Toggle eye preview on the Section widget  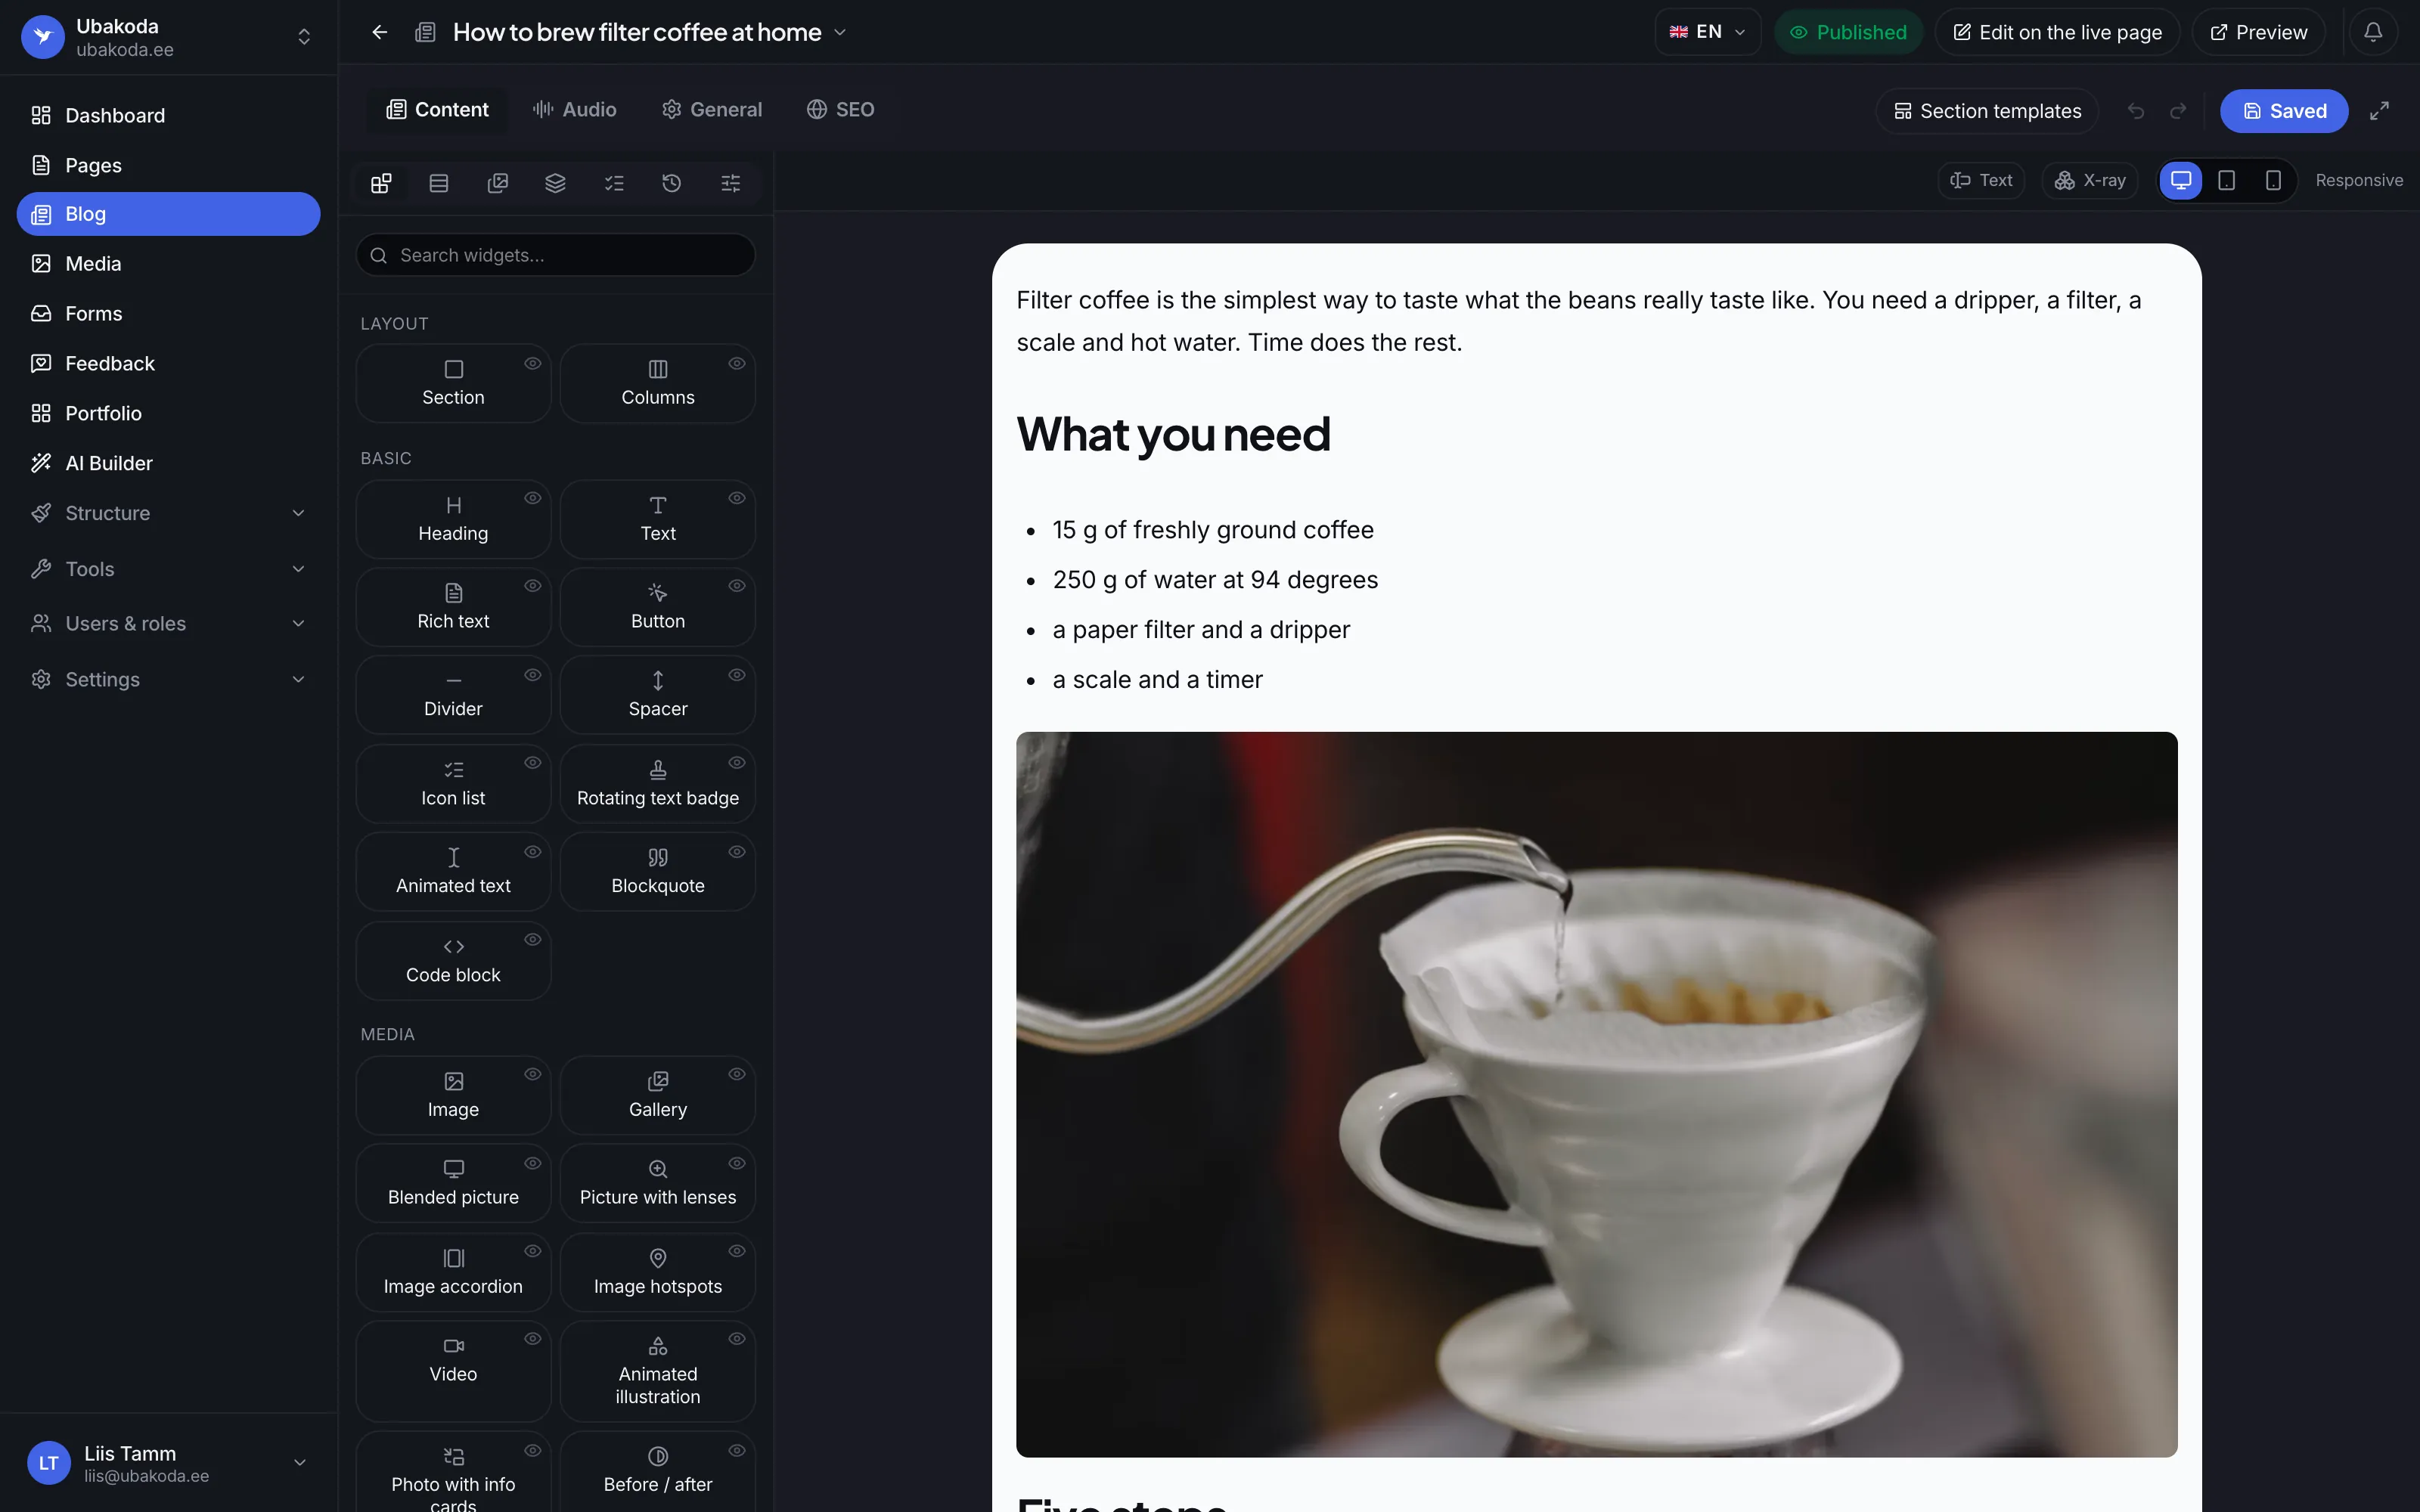(532, 363)
